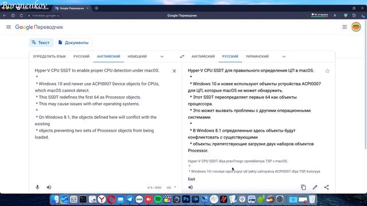Screen dimensions: 367x206
Task: Open the Google Translate main menu hamburger
Action: point(9,27)
